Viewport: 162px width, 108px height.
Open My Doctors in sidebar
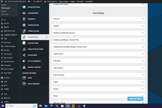coord(8,54)
